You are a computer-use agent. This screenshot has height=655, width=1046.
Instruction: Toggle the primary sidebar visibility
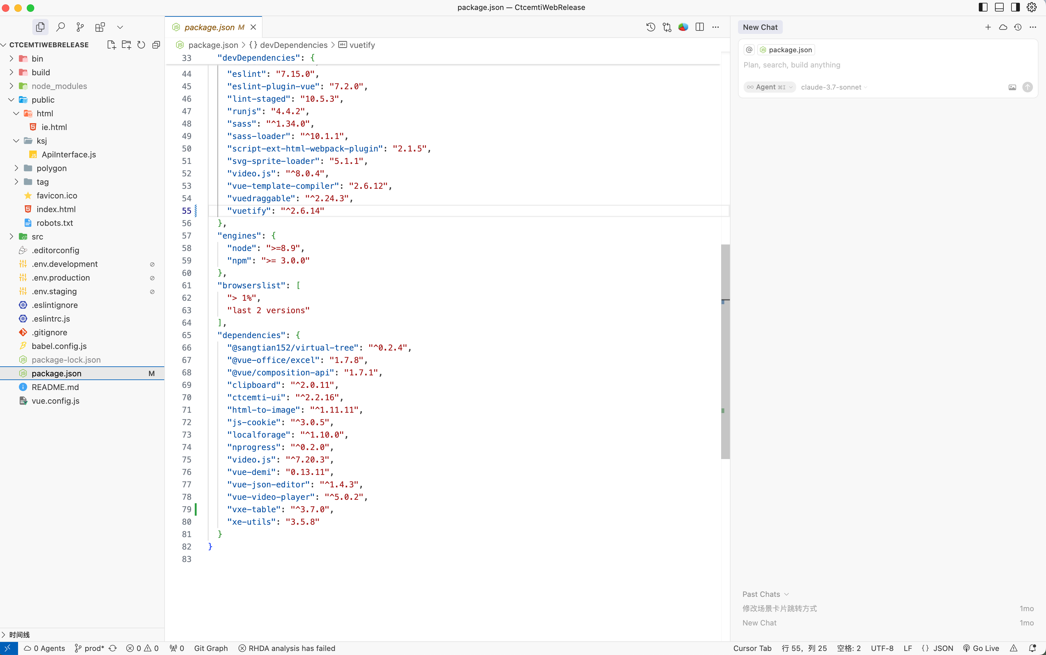[983, 7]
